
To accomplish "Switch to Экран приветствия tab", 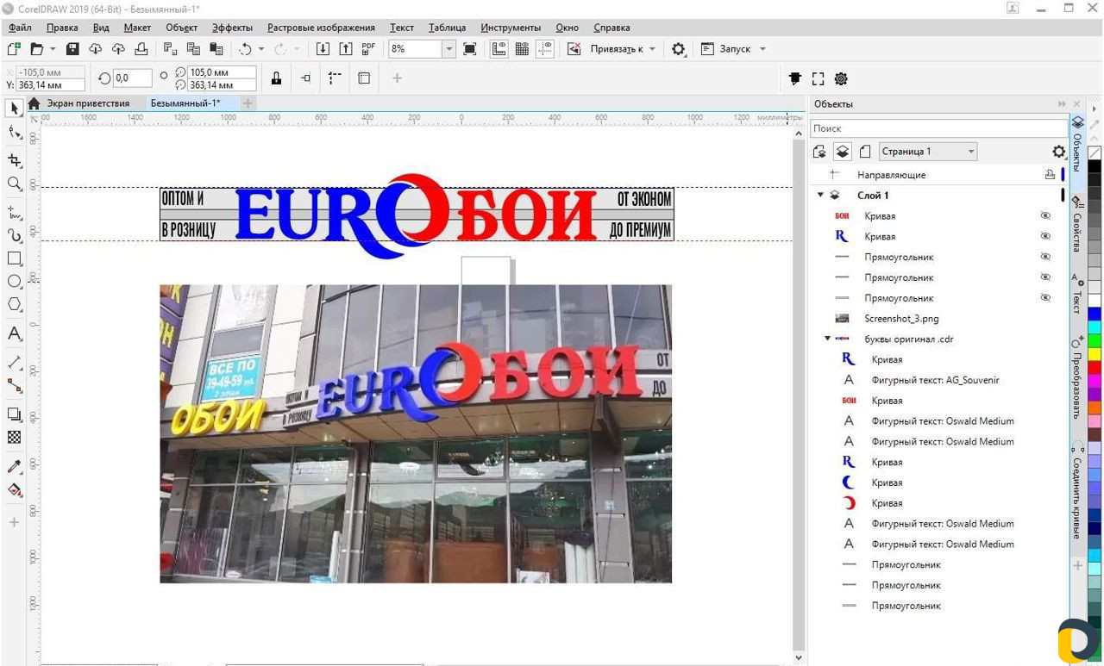I will click(x=87, y=103).
